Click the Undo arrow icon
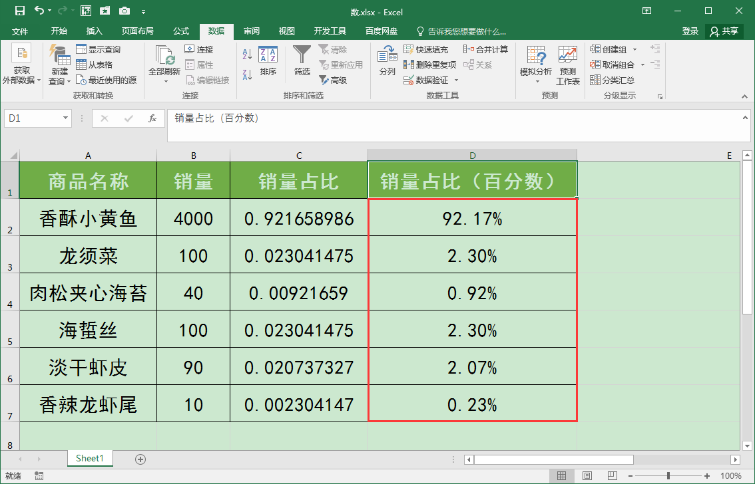Screen dimensions: 755x484 (x=39, y=11)
